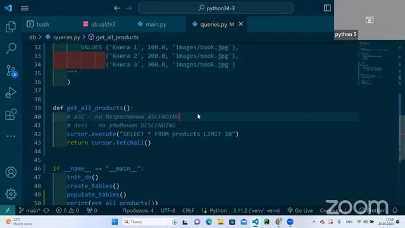
Task: Open the VS Code taskbar icon
Action: (255, 222)
